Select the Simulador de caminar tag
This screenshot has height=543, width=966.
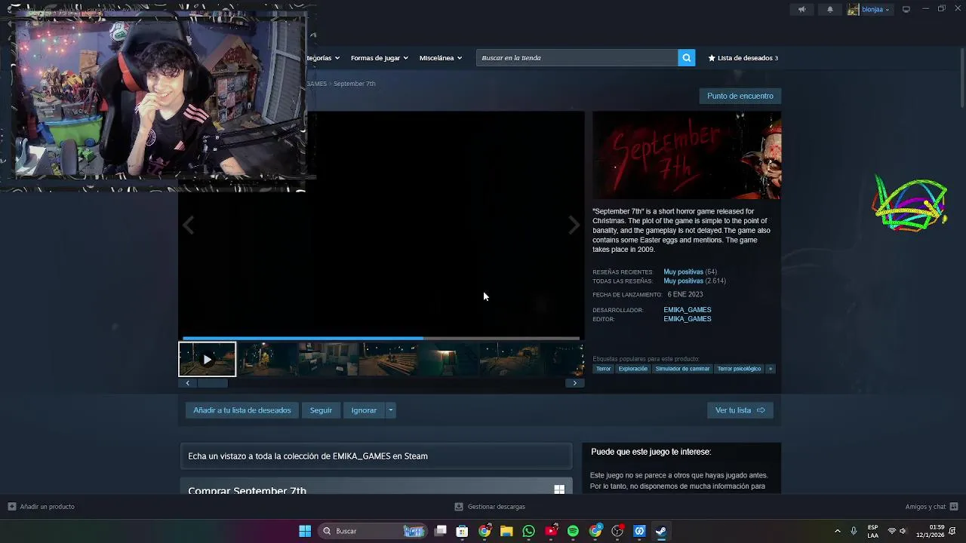point(682,369)
